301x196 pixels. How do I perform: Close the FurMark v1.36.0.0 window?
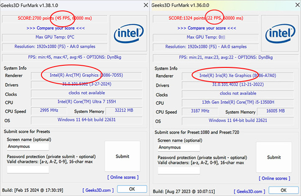click(297, 5)
